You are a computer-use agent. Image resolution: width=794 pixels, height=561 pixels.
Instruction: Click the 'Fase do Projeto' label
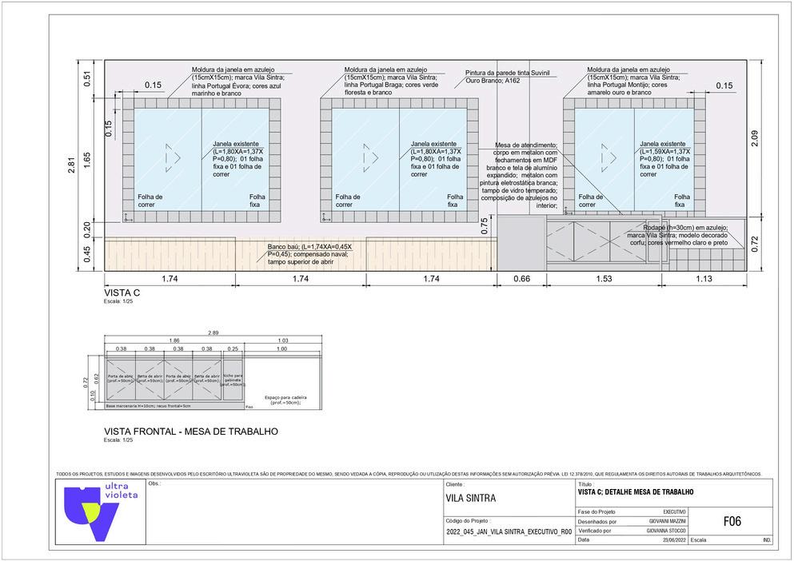[597, 512]
